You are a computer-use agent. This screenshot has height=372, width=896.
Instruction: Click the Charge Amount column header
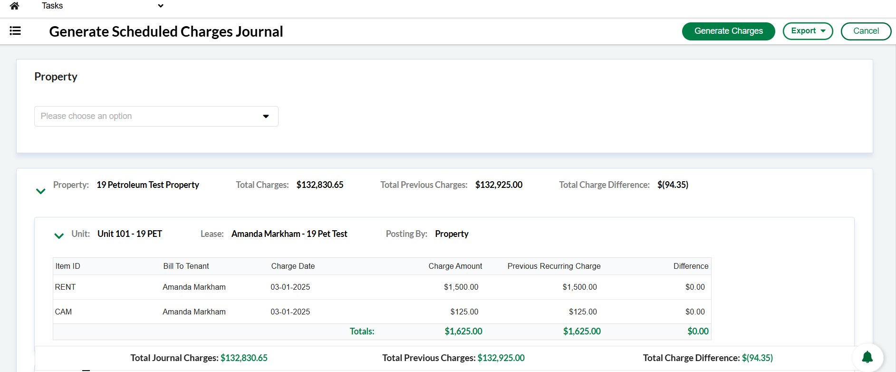point(455,266)
